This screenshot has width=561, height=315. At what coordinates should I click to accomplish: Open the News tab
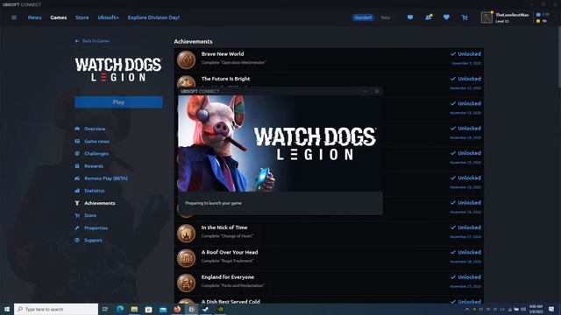35,17
